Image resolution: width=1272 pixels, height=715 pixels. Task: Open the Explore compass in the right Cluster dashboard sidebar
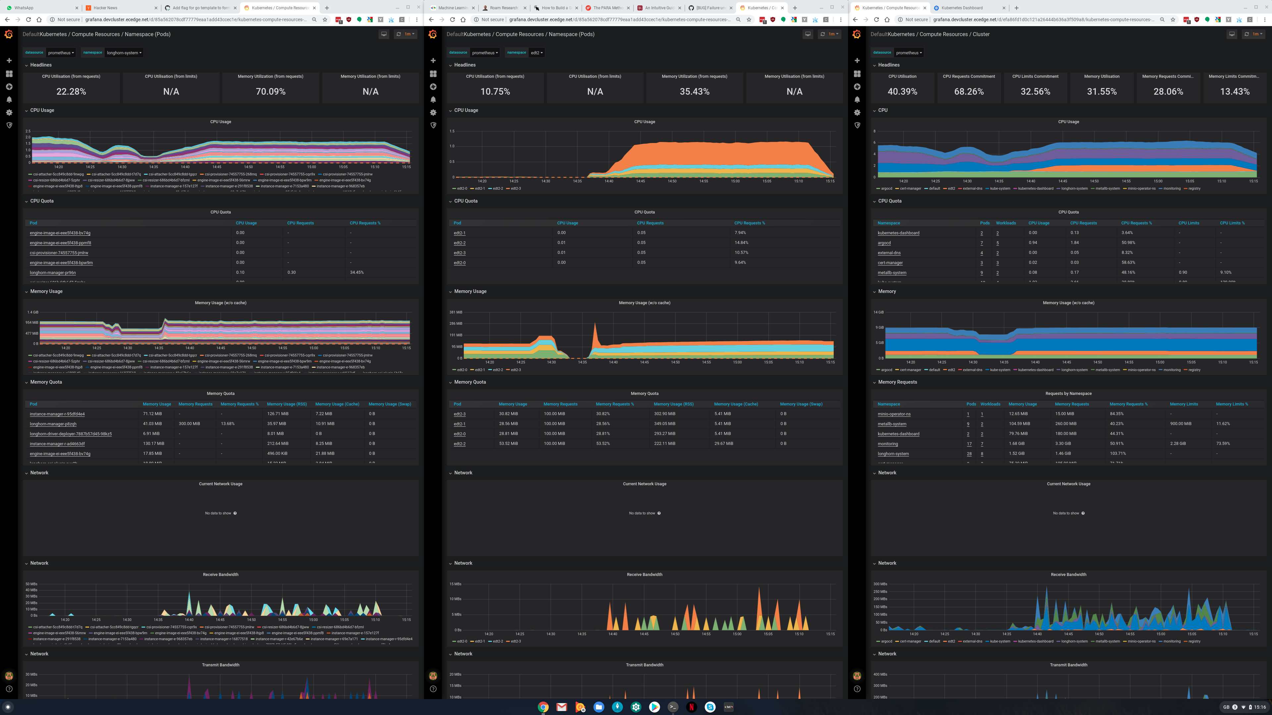[x=857, y=86]
